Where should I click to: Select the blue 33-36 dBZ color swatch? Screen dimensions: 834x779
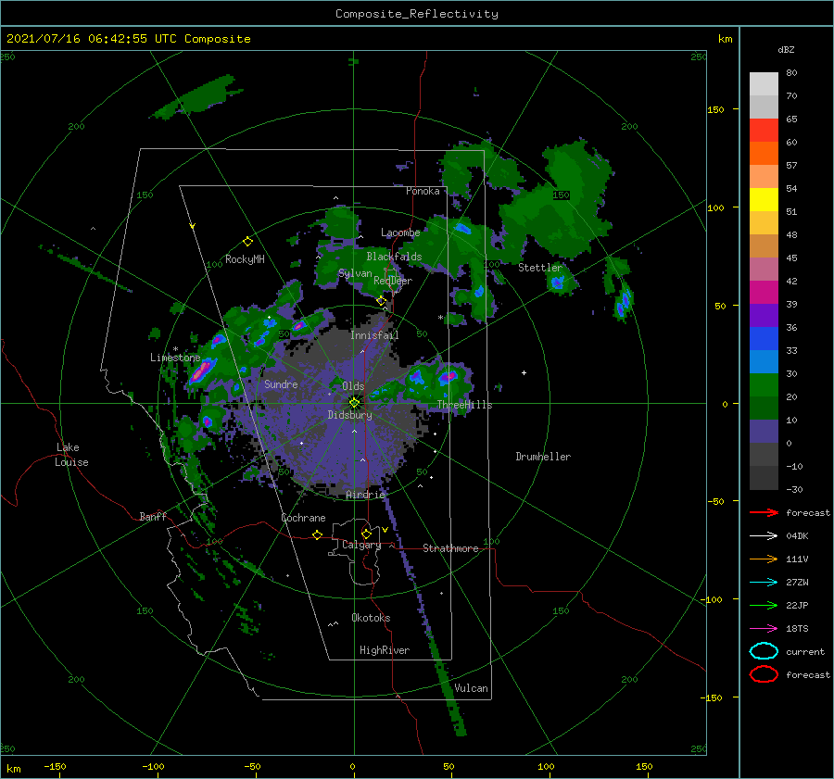click(x=764, y=339)
